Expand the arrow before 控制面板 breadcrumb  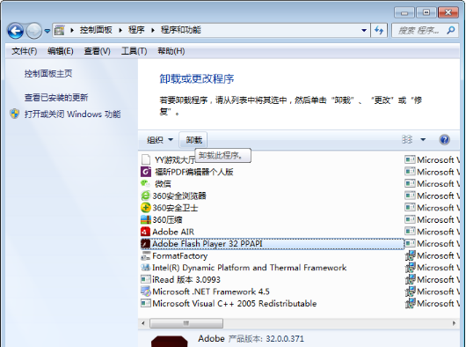(72, 30)
